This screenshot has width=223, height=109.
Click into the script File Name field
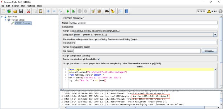point(137,51)
